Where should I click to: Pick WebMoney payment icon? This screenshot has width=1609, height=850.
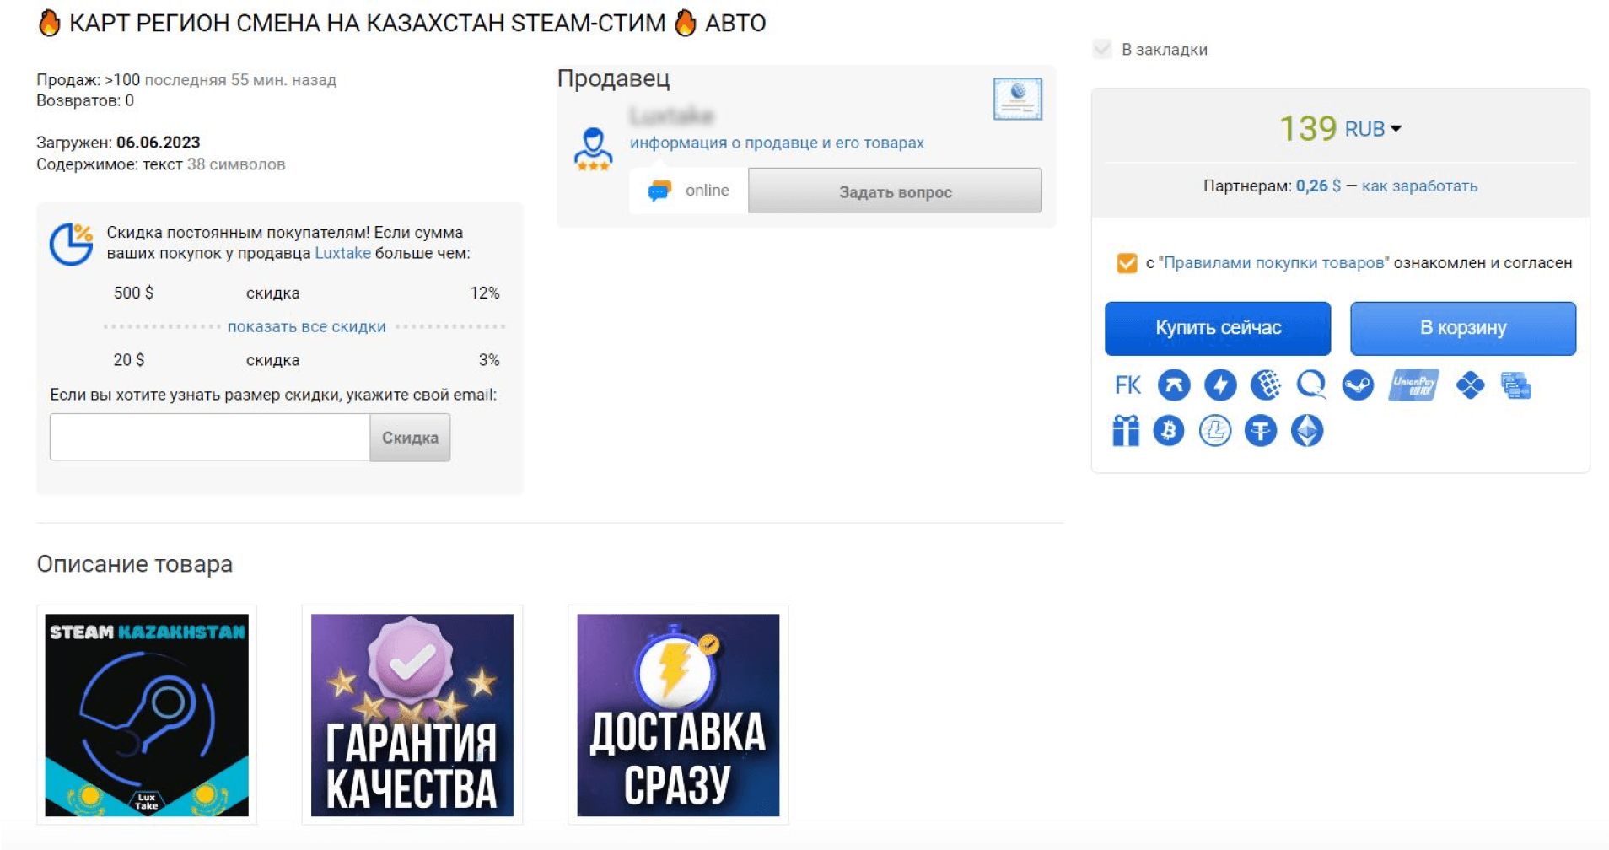(1265, 385)
